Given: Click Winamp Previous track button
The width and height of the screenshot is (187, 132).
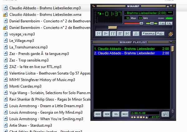Looking at the screenshot, I should point(99,34).
